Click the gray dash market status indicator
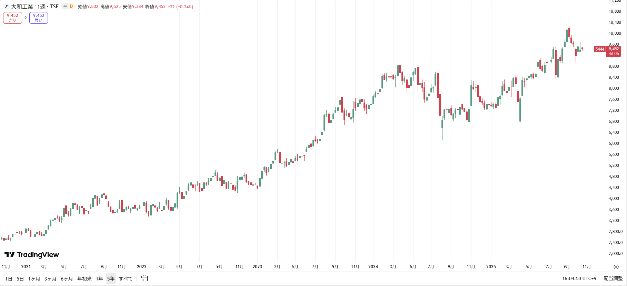The width and height of the screenshot is (627, 286). [x=65, y=6]
